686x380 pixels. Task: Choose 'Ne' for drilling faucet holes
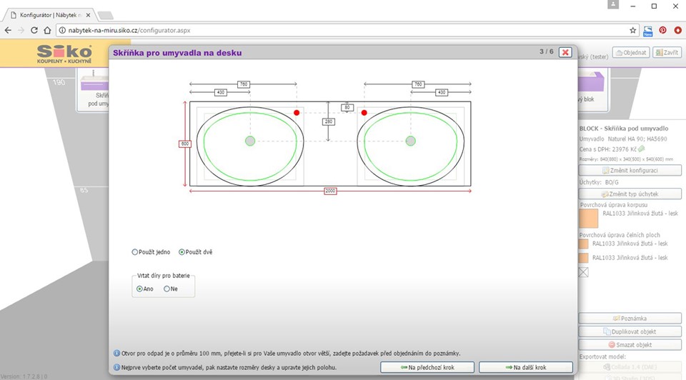pos(167,289)
